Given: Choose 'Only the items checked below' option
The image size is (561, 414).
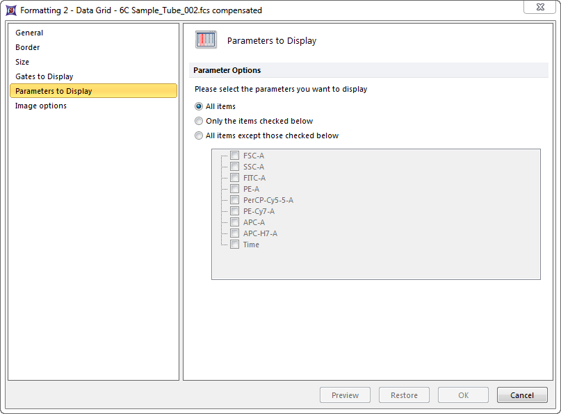Looking at the screenshot, I should point(199,121).
